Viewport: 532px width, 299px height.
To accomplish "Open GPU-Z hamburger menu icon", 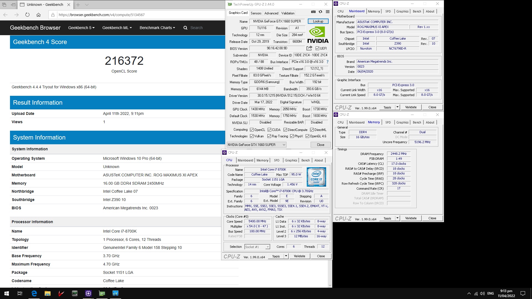I will click(328, 12).
